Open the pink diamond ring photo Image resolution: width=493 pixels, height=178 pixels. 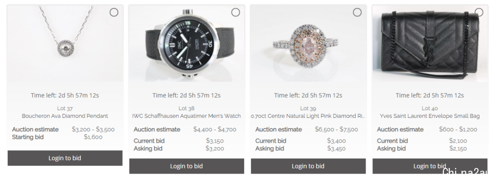309,44
